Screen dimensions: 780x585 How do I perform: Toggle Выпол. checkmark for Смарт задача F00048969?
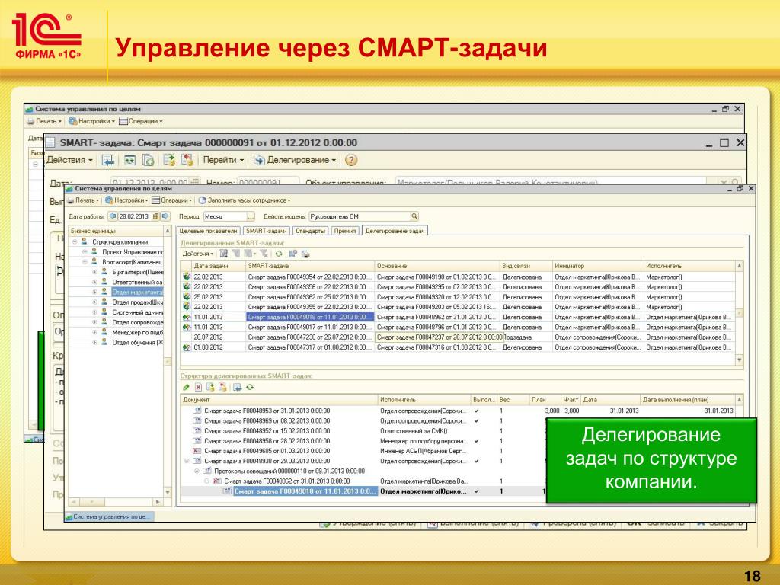tap(477, 420)
